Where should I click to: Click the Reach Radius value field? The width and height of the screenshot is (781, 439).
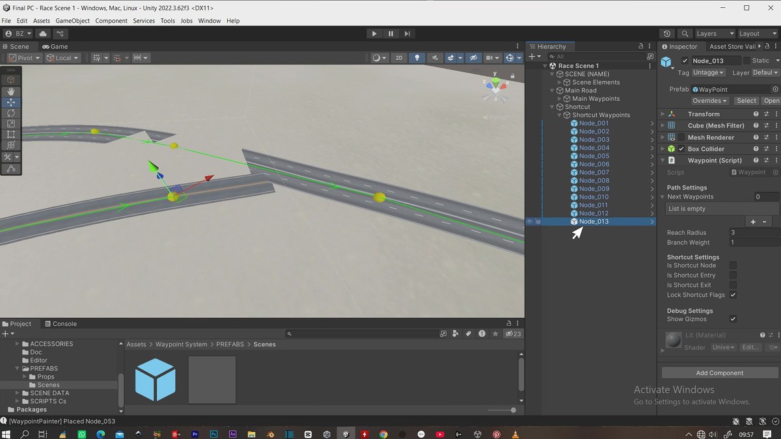click(754, 233)
